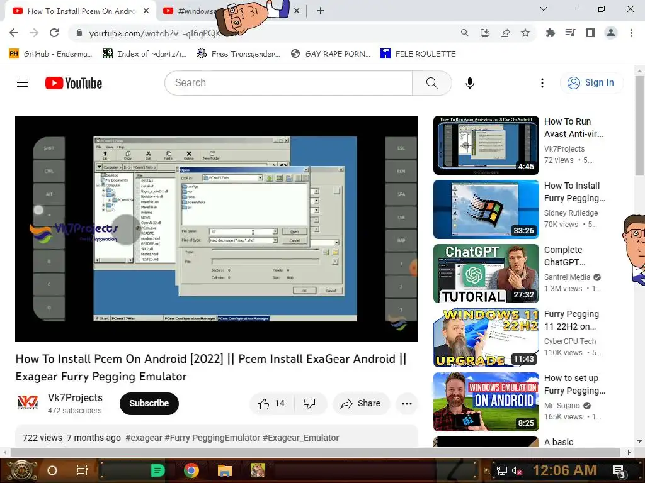The image size is (645, 483).
Task: Search with voice microphone icon
Action: [470, 83]
